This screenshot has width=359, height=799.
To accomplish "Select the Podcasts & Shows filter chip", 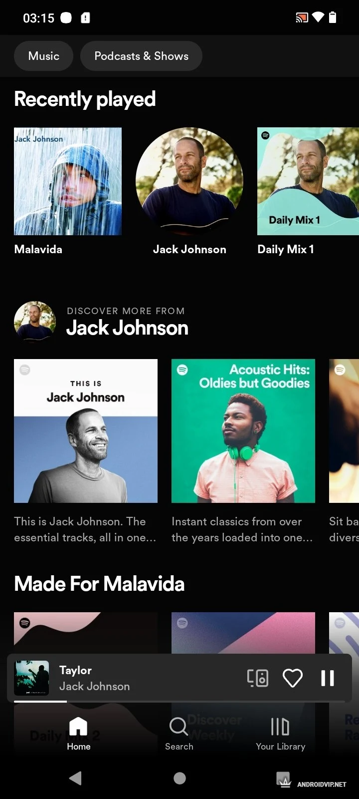I will coord(141,56).
